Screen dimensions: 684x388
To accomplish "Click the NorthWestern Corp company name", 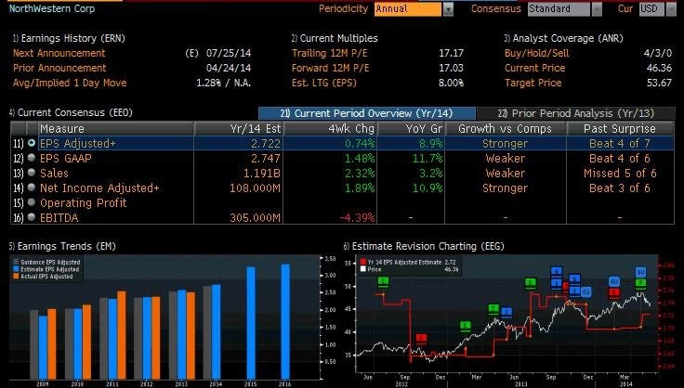I will coord(52,8).
